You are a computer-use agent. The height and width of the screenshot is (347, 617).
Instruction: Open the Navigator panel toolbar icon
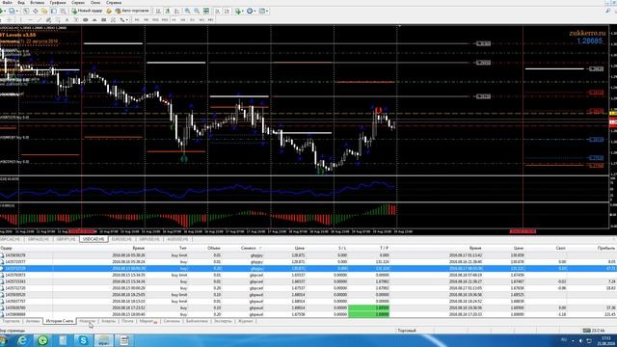[44, 11]
